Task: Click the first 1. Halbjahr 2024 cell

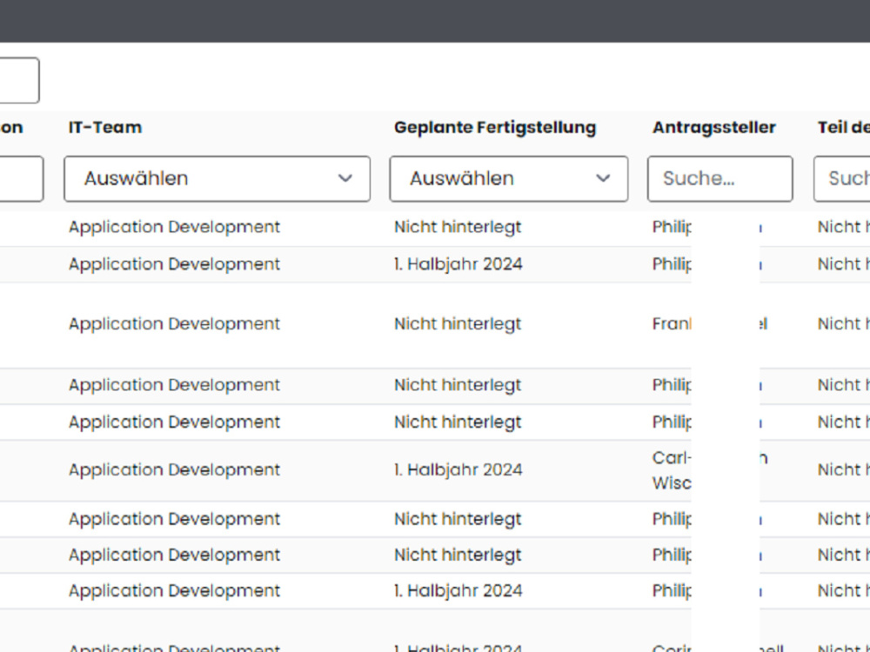Action: [x=458, y=264]
